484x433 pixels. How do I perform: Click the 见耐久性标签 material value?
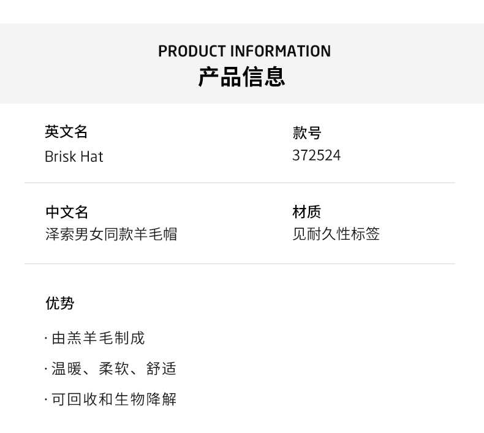click(336, 234)
